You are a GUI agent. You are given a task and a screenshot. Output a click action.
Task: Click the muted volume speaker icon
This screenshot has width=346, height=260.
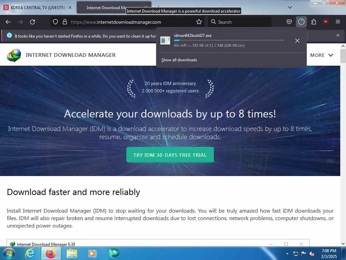[312, 254]
